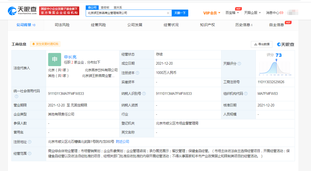Open 北京燕京饮料有限公司 company link
This screenshot has height=171, width=311.
tap(101, 70)
